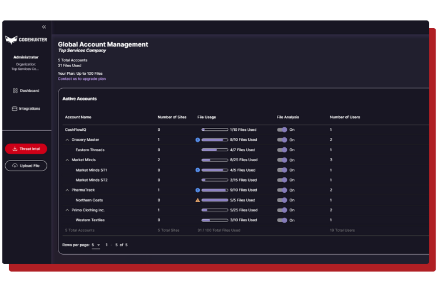Open the Rows per page dropdown

click(x=96, y=245)
